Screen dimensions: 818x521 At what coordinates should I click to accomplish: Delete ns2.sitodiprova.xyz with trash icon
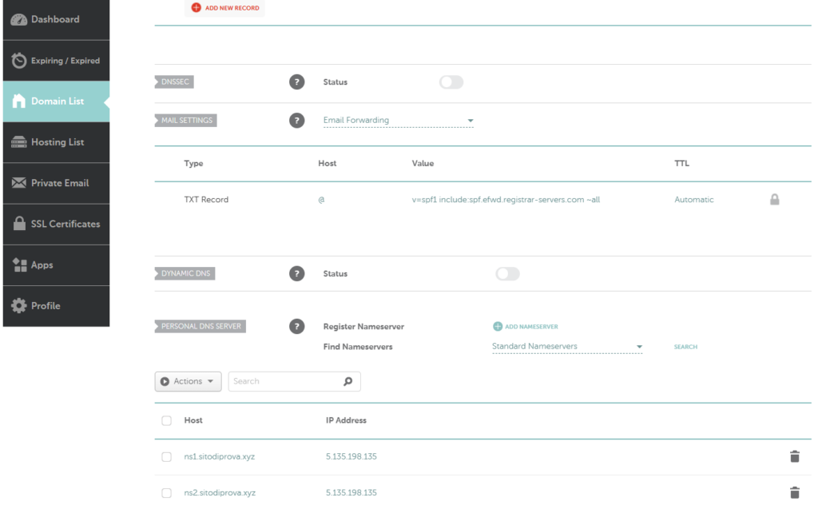point(795,493)
